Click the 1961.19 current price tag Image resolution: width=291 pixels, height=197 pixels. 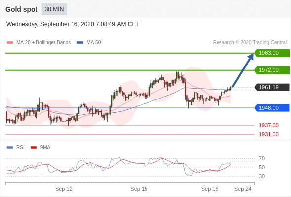coord(272,87)
